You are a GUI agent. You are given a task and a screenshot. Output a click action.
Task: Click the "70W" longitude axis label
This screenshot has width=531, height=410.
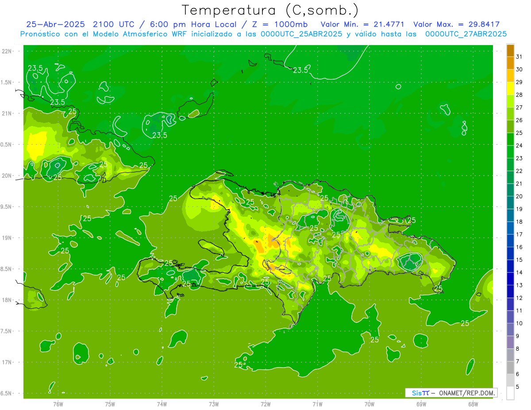[369, 404]
